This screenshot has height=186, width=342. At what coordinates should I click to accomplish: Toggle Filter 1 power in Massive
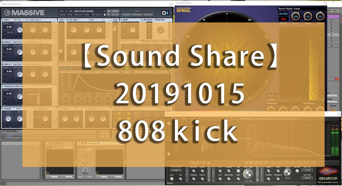pyautogui.click(x=68, y=20)
